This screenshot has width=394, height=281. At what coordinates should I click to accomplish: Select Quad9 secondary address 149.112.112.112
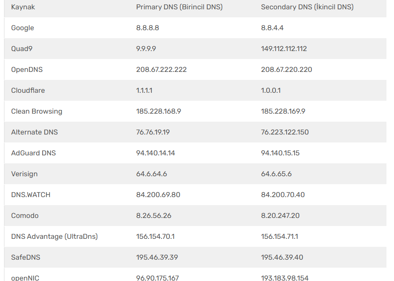pos(284,49)
